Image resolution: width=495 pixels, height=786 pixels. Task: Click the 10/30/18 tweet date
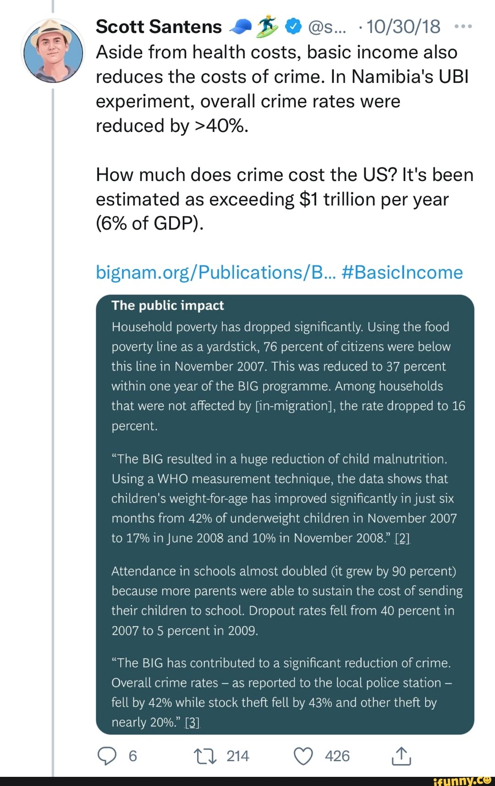(x=404, y=27)
